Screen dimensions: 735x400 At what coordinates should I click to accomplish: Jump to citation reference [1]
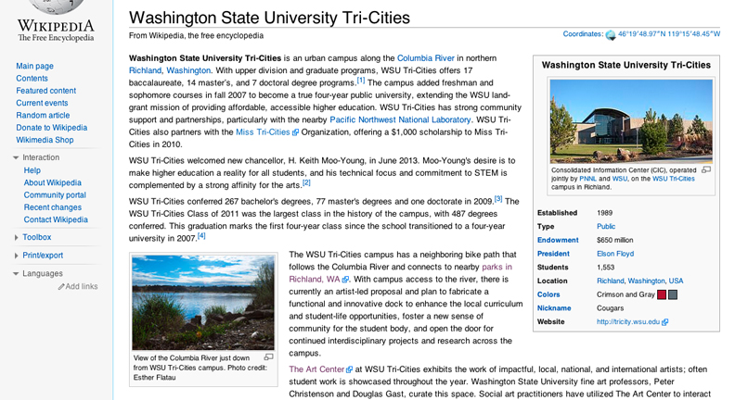pyautogui.click(x=360, y=81)
